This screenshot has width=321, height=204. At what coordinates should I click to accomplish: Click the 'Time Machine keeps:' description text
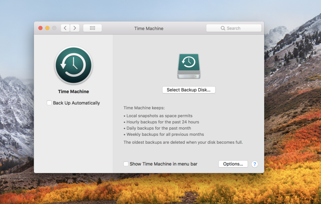point(144,108)
